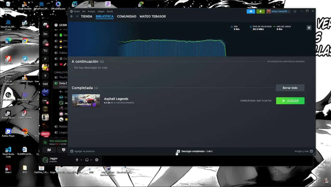Image resolution: width=331 pixels, height=187 pixels.
Task: Open Microsoft Edge desktop shortcut
Action: tap(8, 42)
